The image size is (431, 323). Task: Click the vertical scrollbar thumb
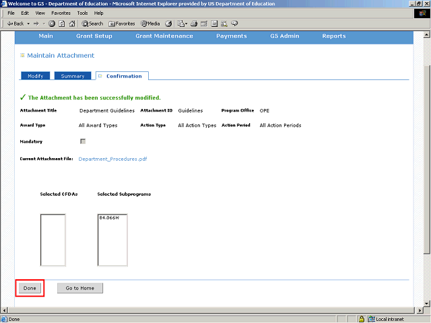coord(426,160)
